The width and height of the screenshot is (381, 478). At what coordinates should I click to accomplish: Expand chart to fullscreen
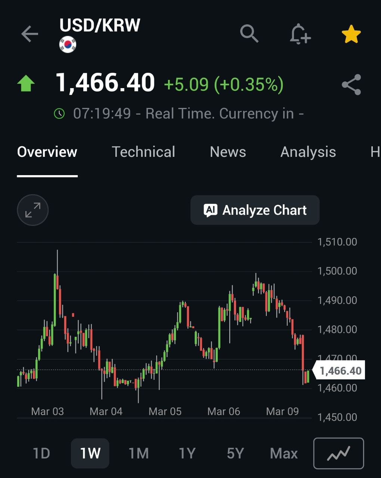[x=33, y=210]
